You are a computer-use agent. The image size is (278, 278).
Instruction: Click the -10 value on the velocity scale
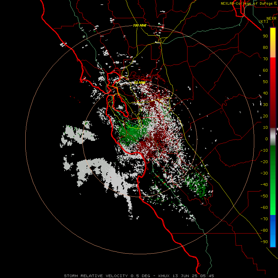264,150
